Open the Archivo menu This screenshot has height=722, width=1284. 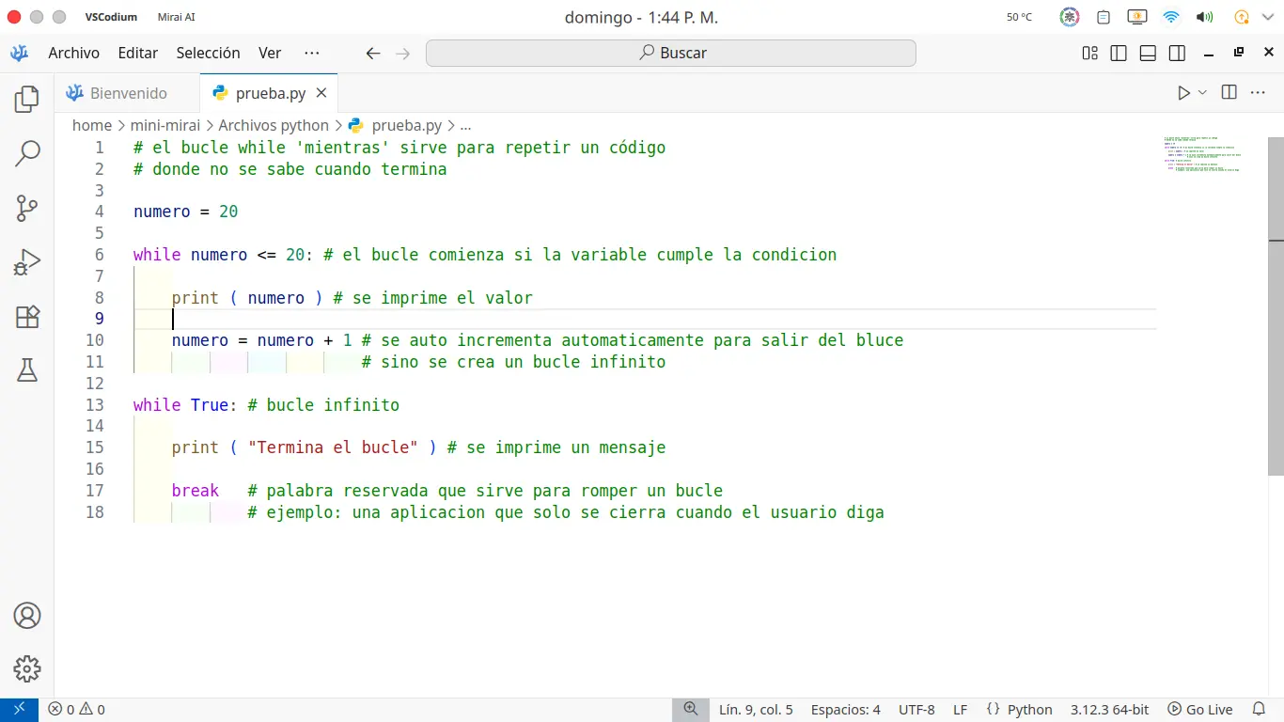pos(74,54)
